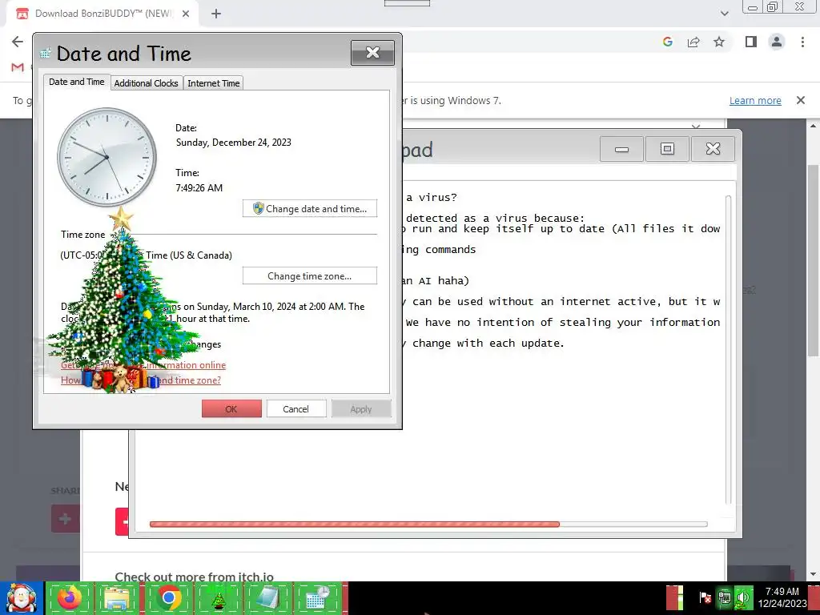The image size is (820, 615).
Task: Select the date Sunday, December 24, 2023
Action: coord(233,143)
